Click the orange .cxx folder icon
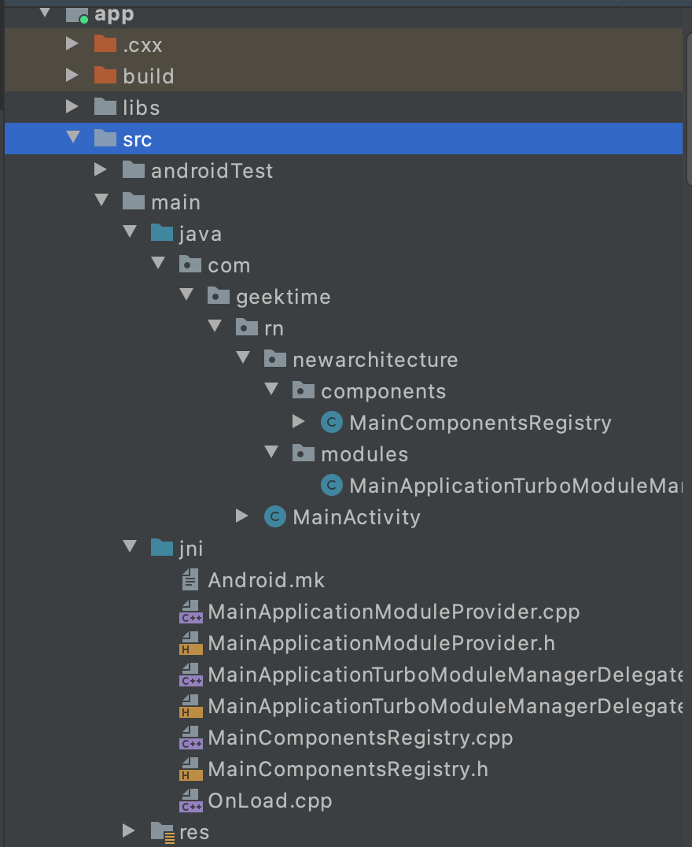The width and height of the screenshot is (692, 847). [x=105, y=45]
